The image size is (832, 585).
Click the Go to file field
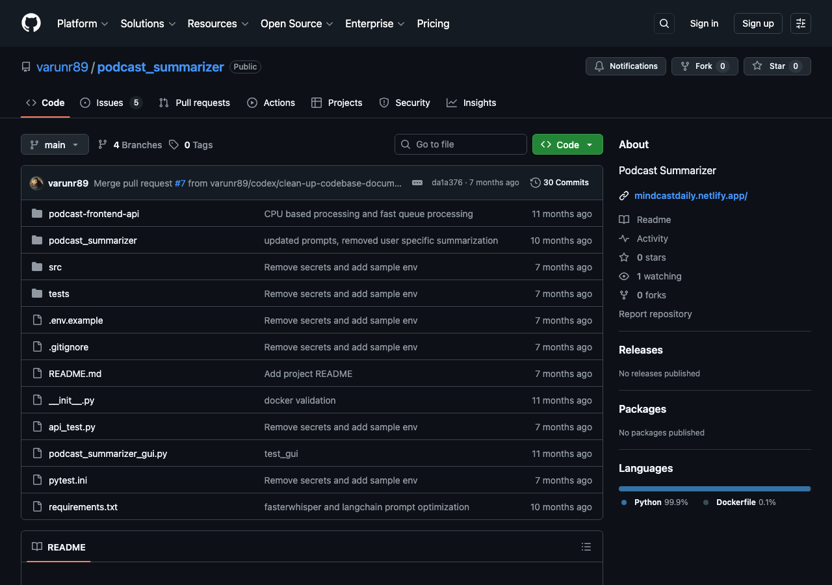[460, 144]
